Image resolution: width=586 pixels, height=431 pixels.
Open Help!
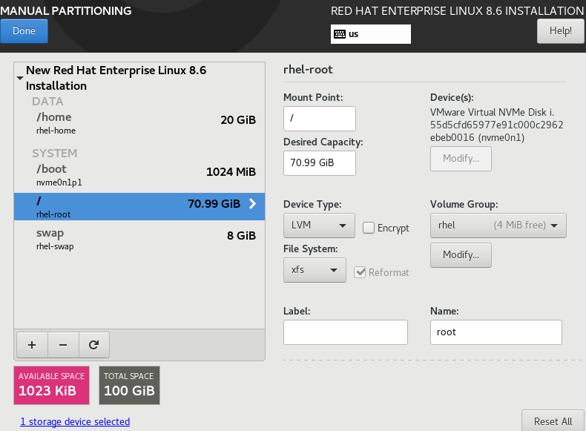tap(561, 31)
